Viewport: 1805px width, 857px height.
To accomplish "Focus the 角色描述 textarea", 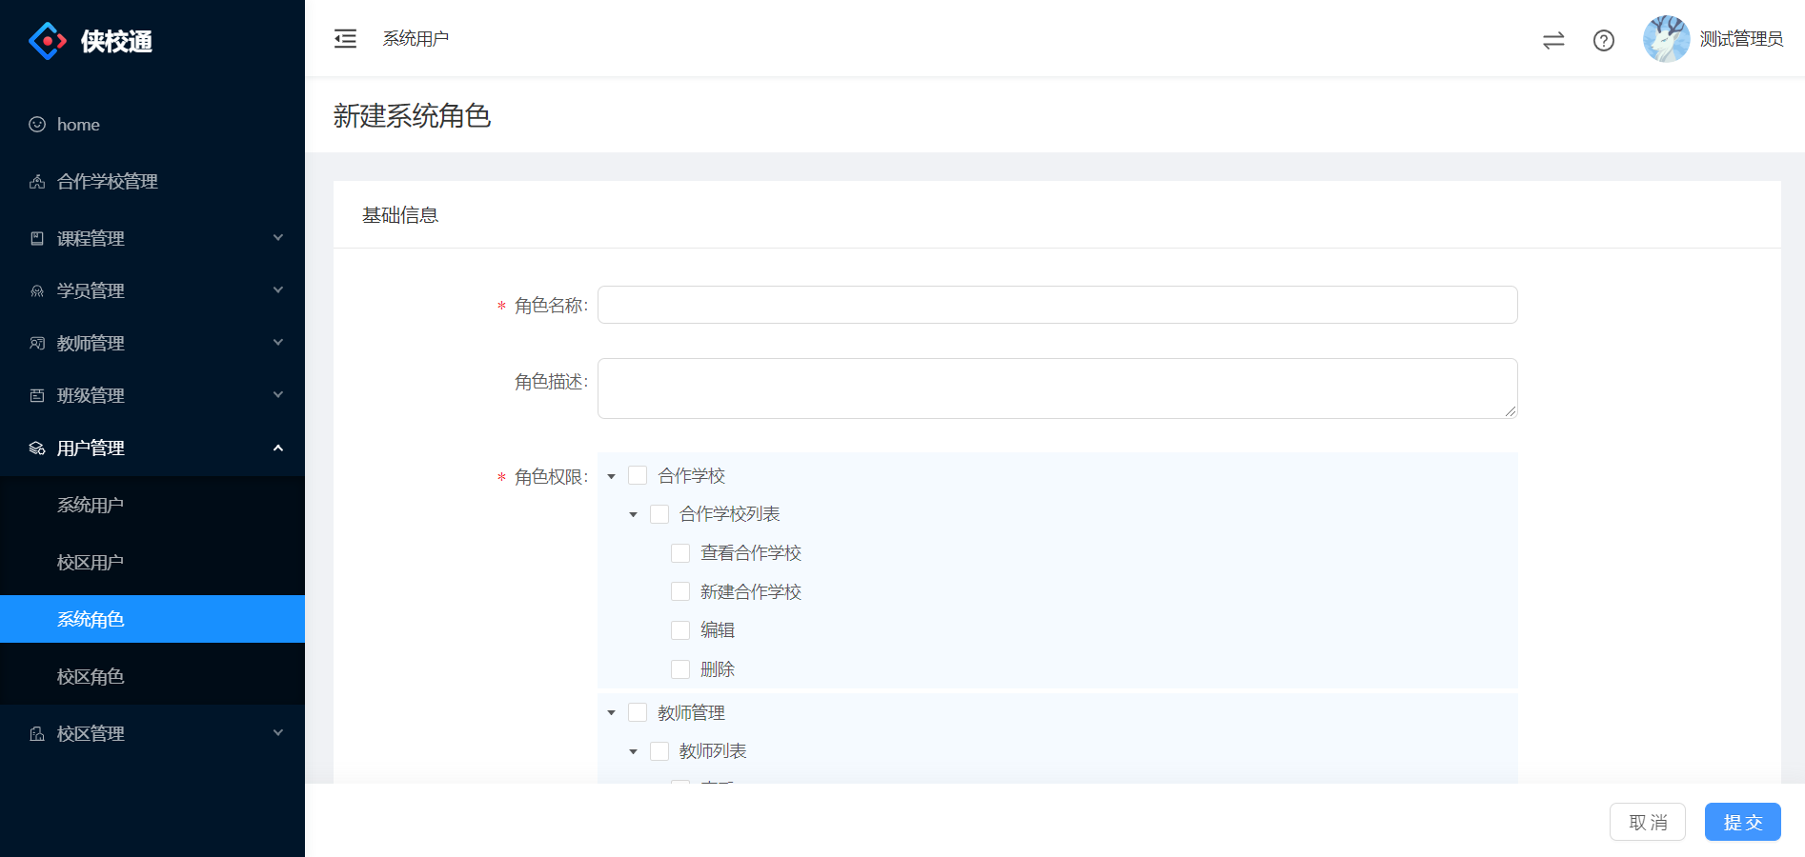I will (1057, 389).
